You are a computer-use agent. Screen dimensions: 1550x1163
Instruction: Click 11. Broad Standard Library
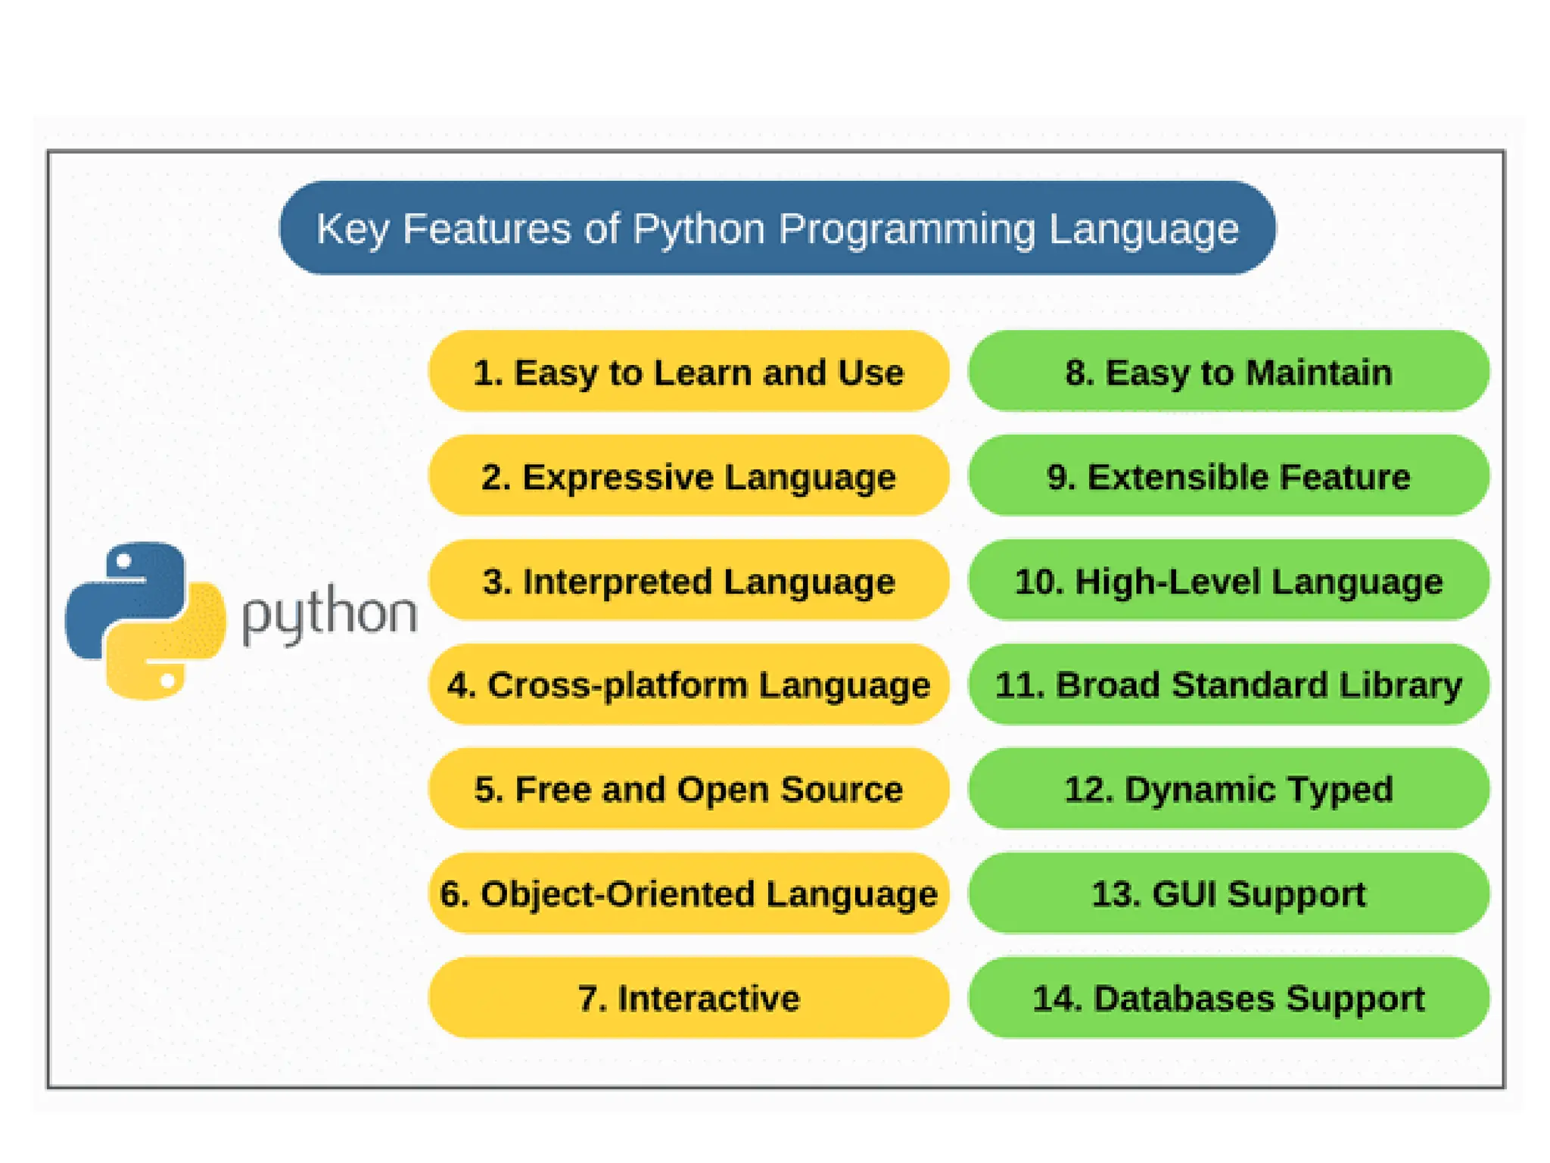pos(1228,684)
